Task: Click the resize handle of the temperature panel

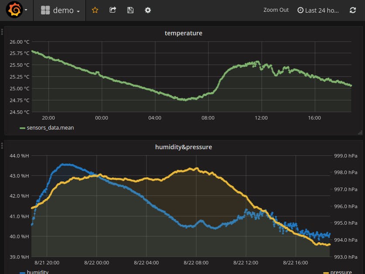Action: coord(361,132)
